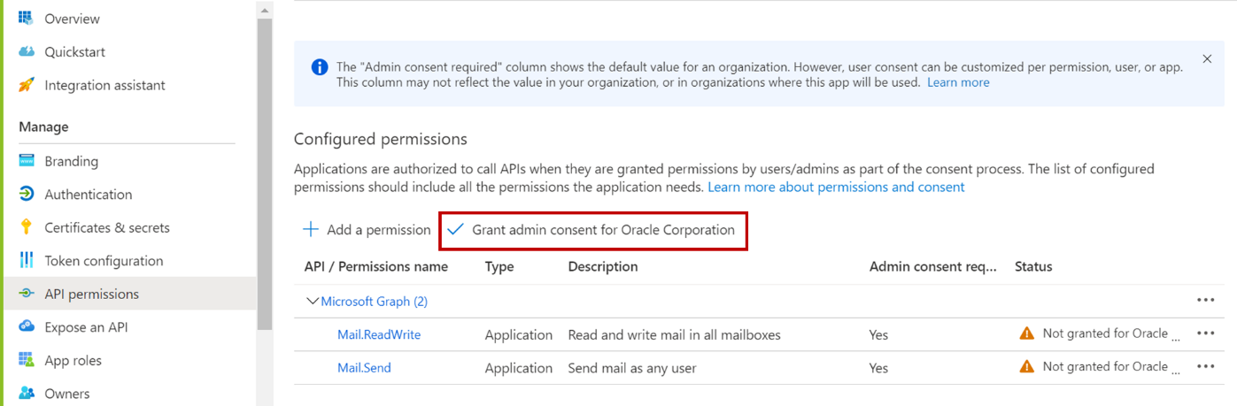Viewport: 1237px width, 406px height.
Task: Click warning icon in Mail.Send status
Action: point(1027,366)
